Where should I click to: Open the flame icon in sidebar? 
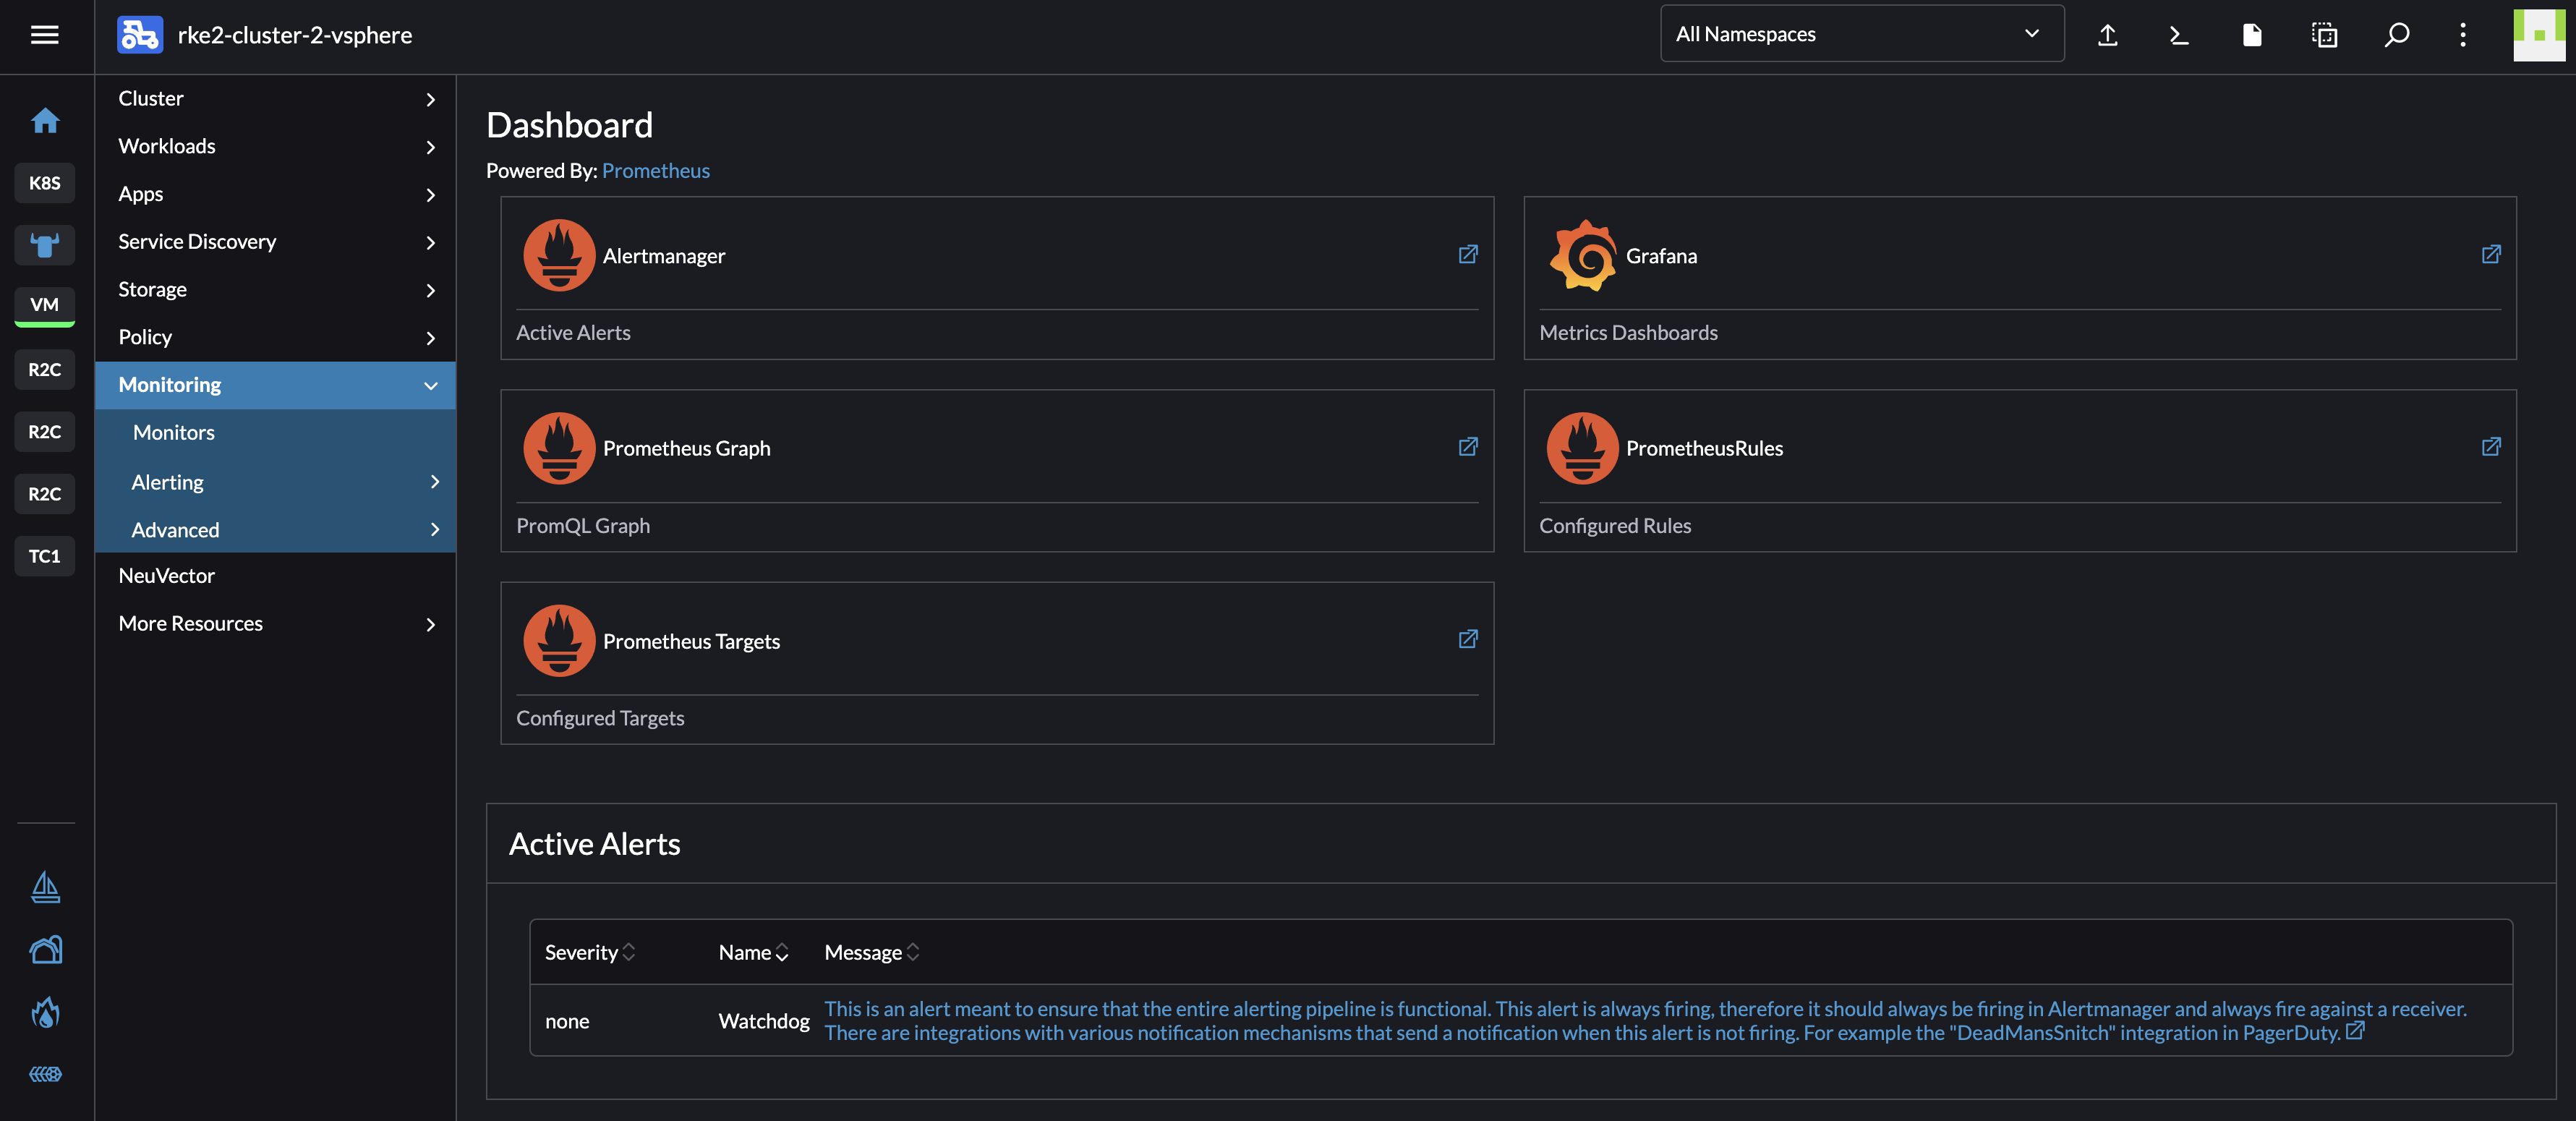pos(45,1013)
